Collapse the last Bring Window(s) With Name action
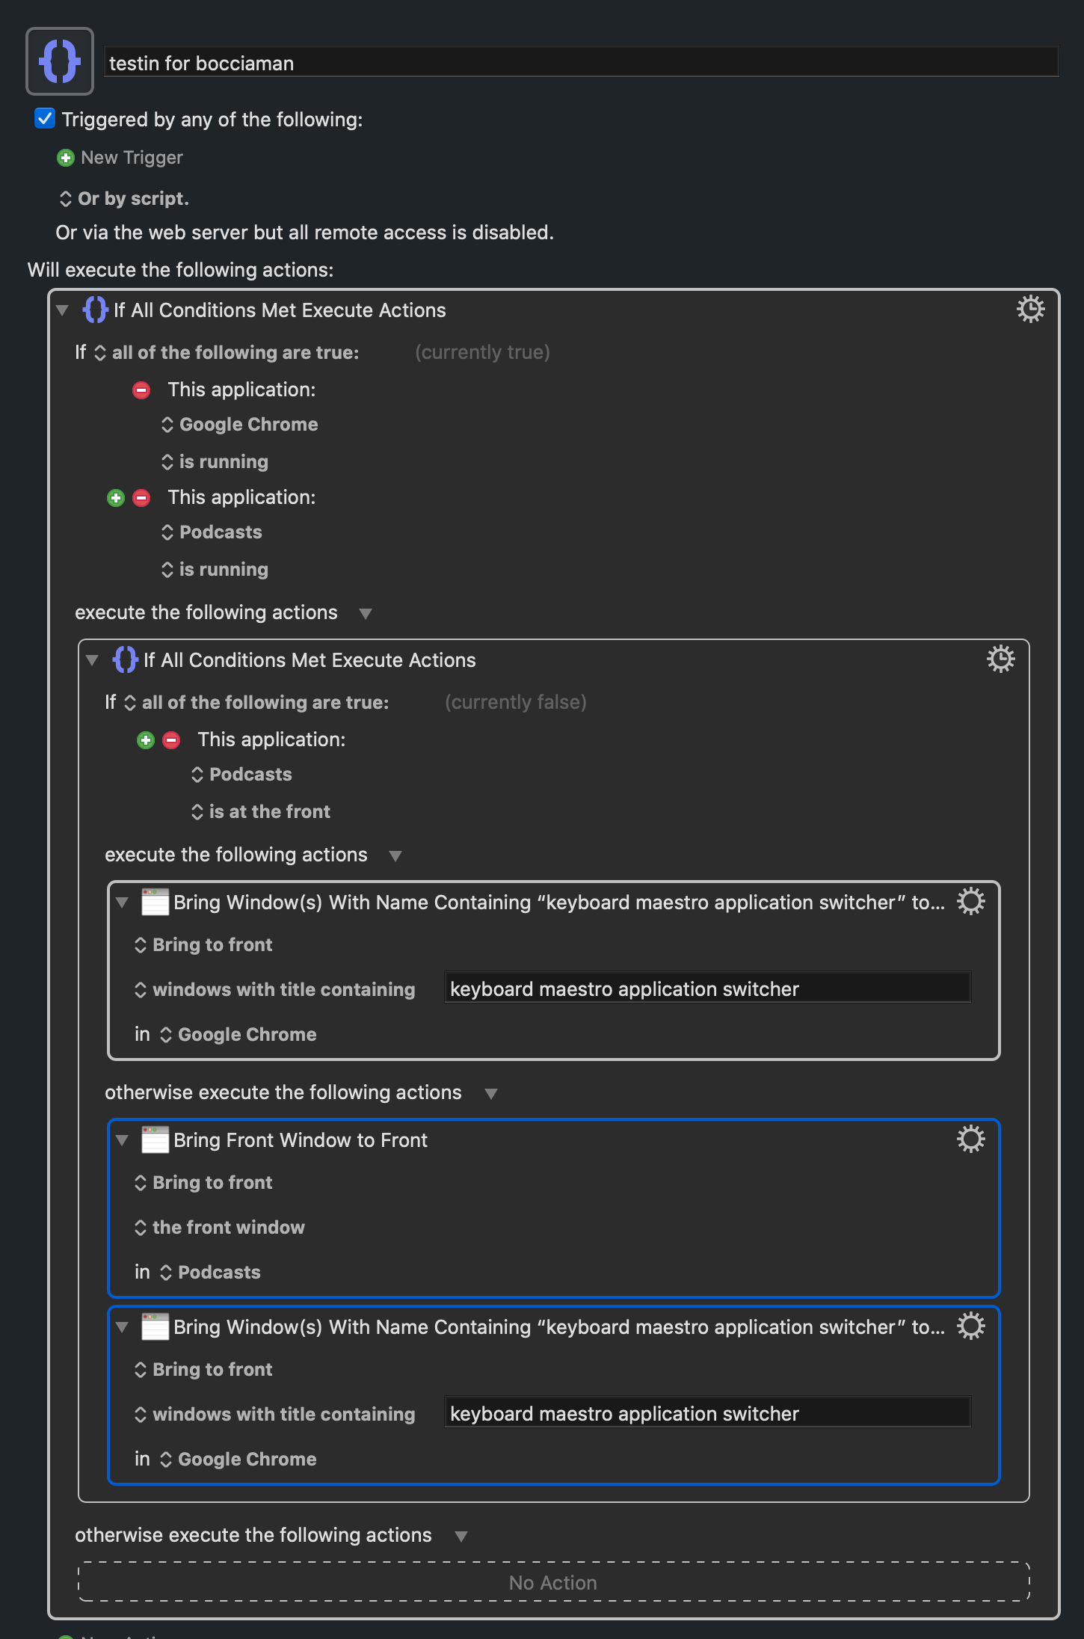The image size is (1084, 1639). pyautogui.click(x=122, y=1327)
